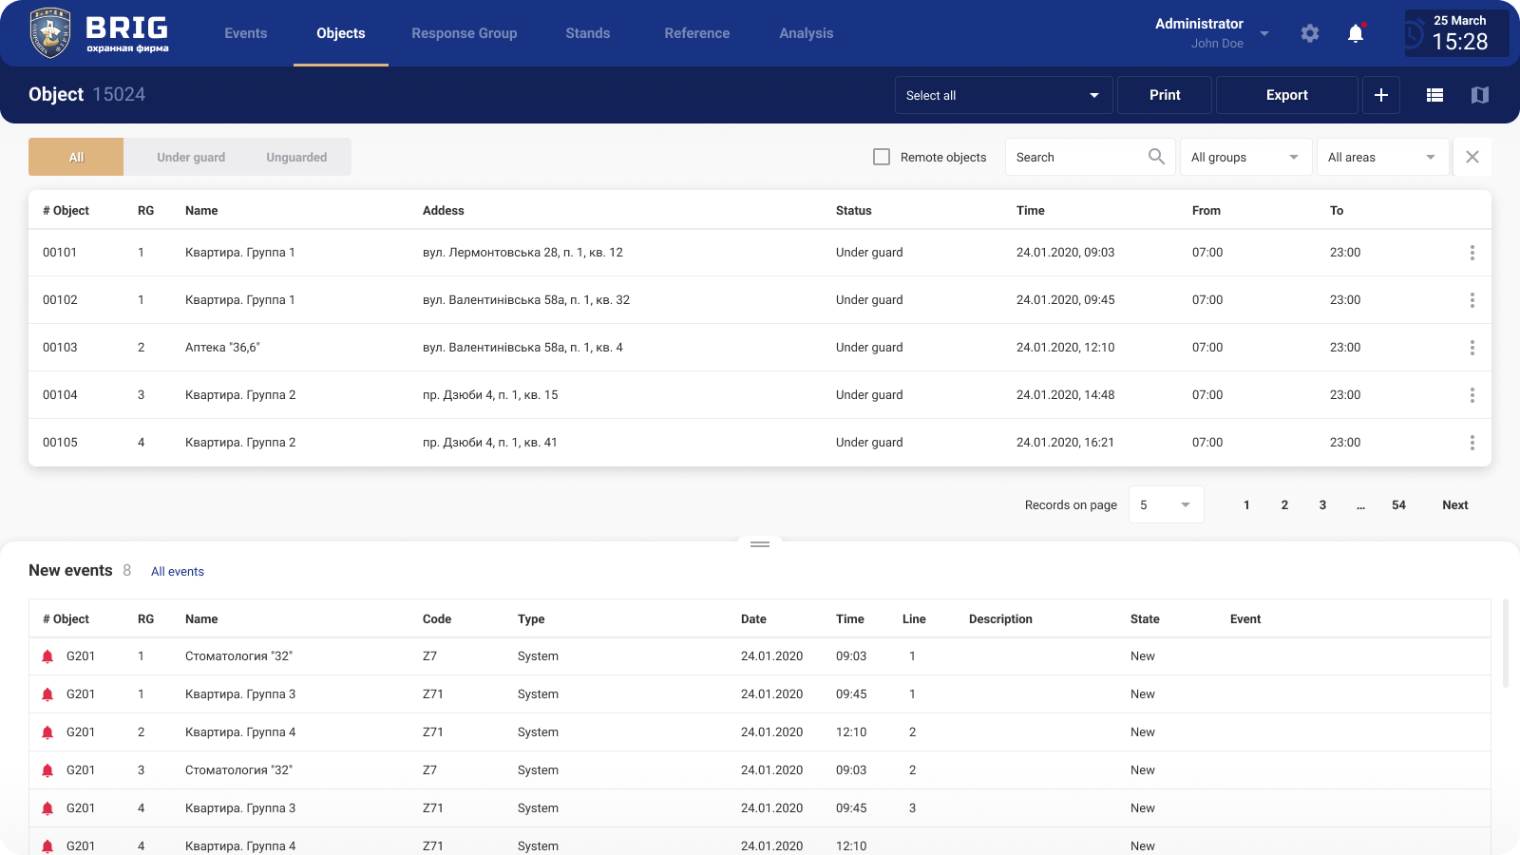Expand the All areas dropdown
1520x855 pixels.
click(x=1381, y=157)
